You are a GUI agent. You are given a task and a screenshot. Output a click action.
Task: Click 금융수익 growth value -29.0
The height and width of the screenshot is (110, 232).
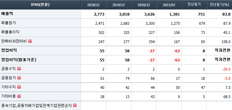pos(226,69)
